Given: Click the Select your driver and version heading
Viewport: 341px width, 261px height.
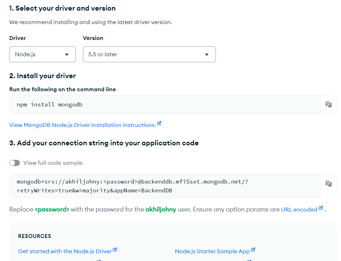Looking at the screenshot, I should (62, 8).
